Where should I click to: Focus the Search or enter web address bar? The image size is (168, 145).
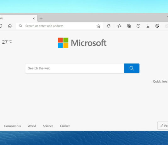[x=59, y=26]
